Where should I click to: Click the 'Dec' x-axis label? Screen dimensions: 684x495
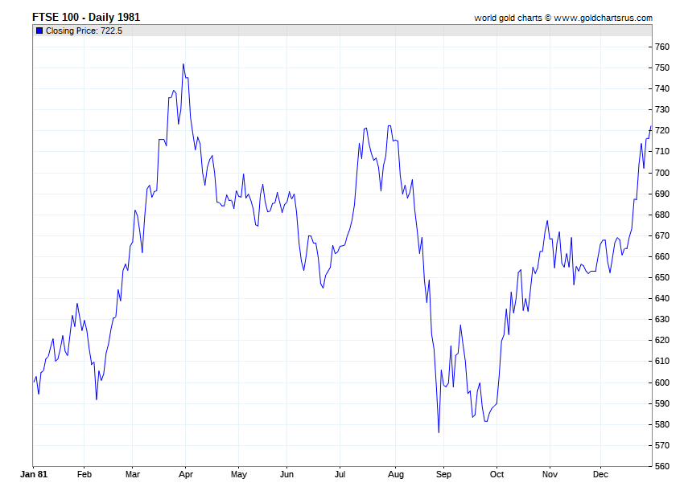click(600, 474)
